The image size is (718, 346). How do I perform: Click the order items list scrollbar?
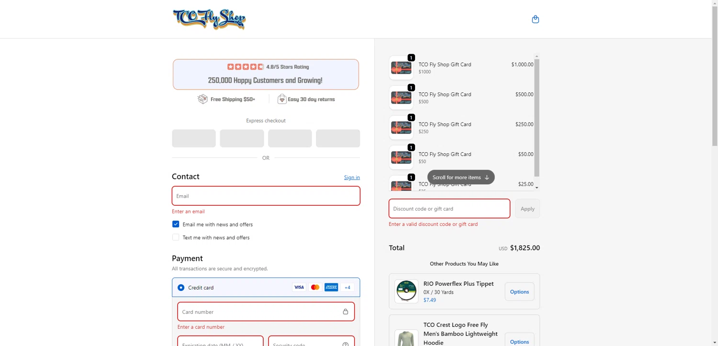pyautogui.click(x=537, y=118)
